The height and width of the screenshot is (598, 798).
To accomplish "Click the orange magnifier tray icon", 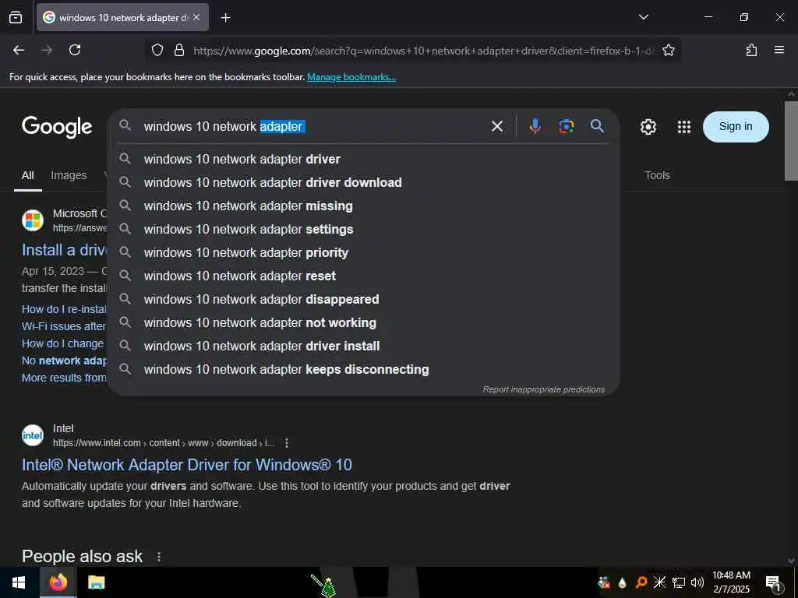I will (x=641, y=582).
